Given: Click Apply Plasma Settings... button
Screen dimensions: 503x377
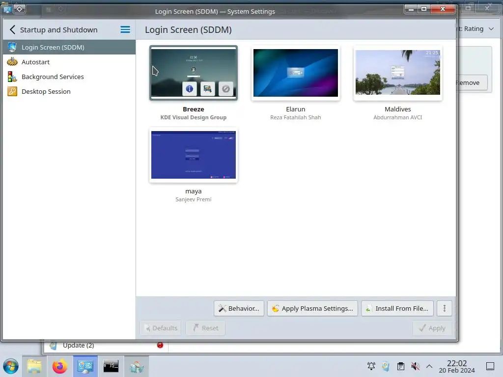Looking at the screenshot, I should pos(312,308).
